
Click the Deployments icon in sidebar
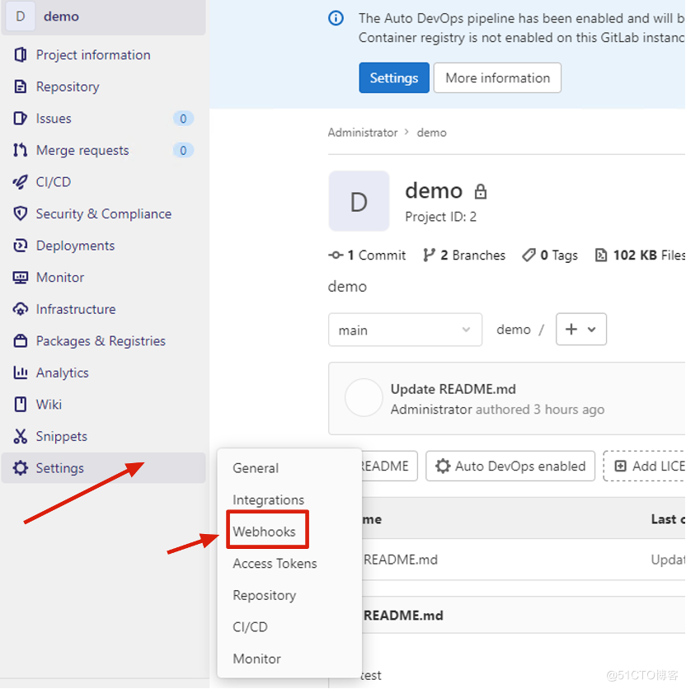tap(21, 246)
